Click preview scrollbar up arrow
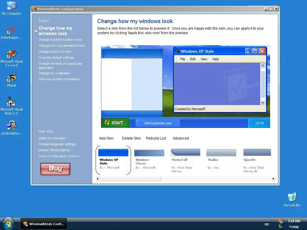 [263, 66]
